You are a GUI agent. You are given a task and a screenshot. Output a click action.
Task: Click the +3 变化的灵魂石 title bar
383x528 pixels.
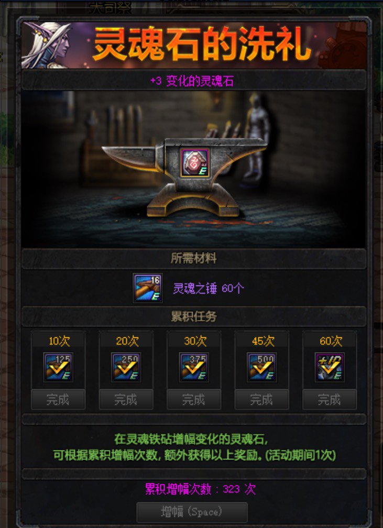[194, 81]
